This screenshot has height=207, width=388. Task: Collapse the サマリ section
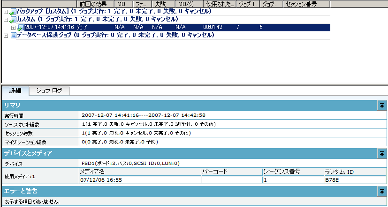tap(382, 106)
